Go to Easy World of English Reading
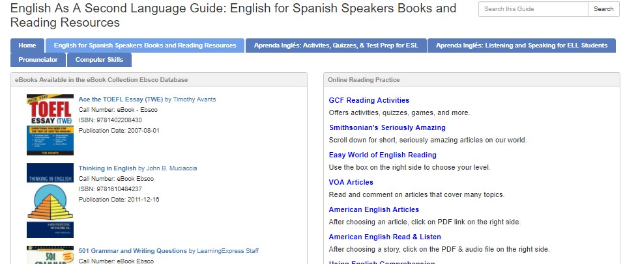638x264 pixels. click(383, 155)
